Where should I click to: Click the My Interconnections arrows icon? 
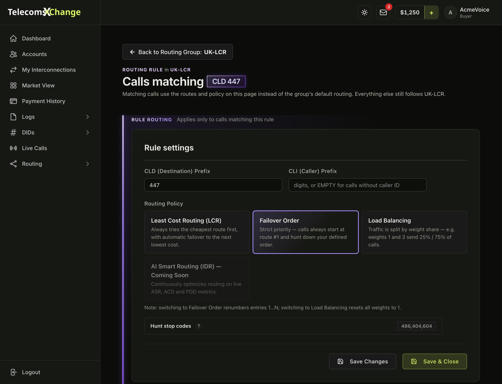point(13,70)
